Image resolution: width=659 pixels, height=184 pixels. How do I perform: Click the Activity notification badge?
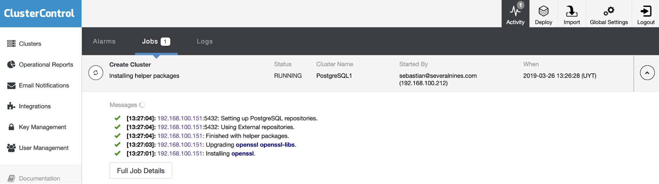pos(521,5)
